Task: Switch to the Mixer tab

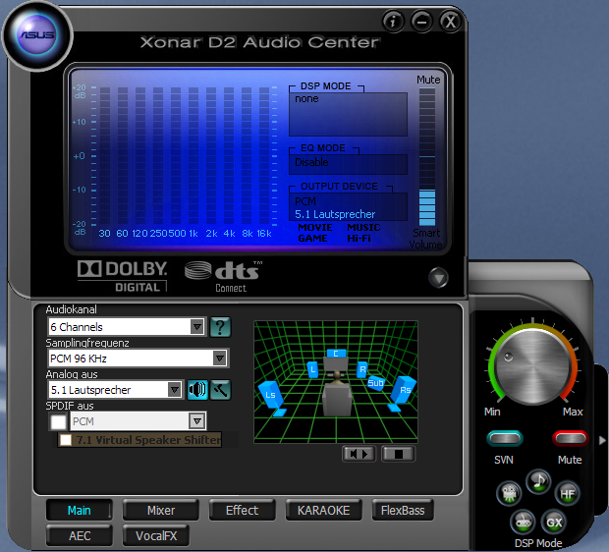Action: 161,510
